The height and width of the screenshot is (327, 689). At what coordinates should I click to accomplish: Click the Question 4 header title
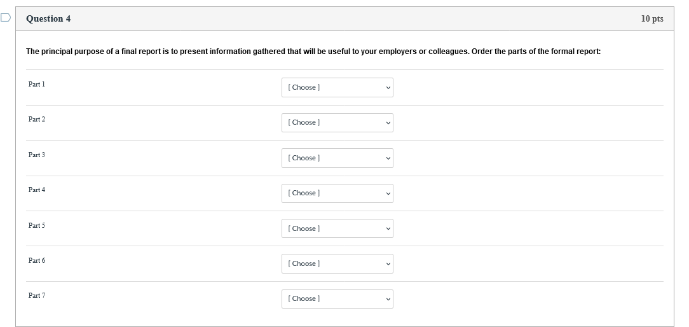click(48, 19)
